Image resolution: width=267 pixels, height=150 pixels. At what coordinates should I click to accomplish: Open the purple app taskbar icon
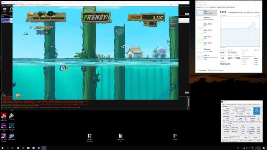39,148
